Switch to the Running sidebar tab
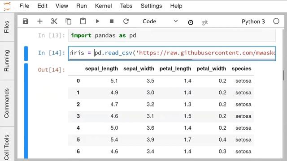Viewport: 287px width, 161px height. coord(7,61)
